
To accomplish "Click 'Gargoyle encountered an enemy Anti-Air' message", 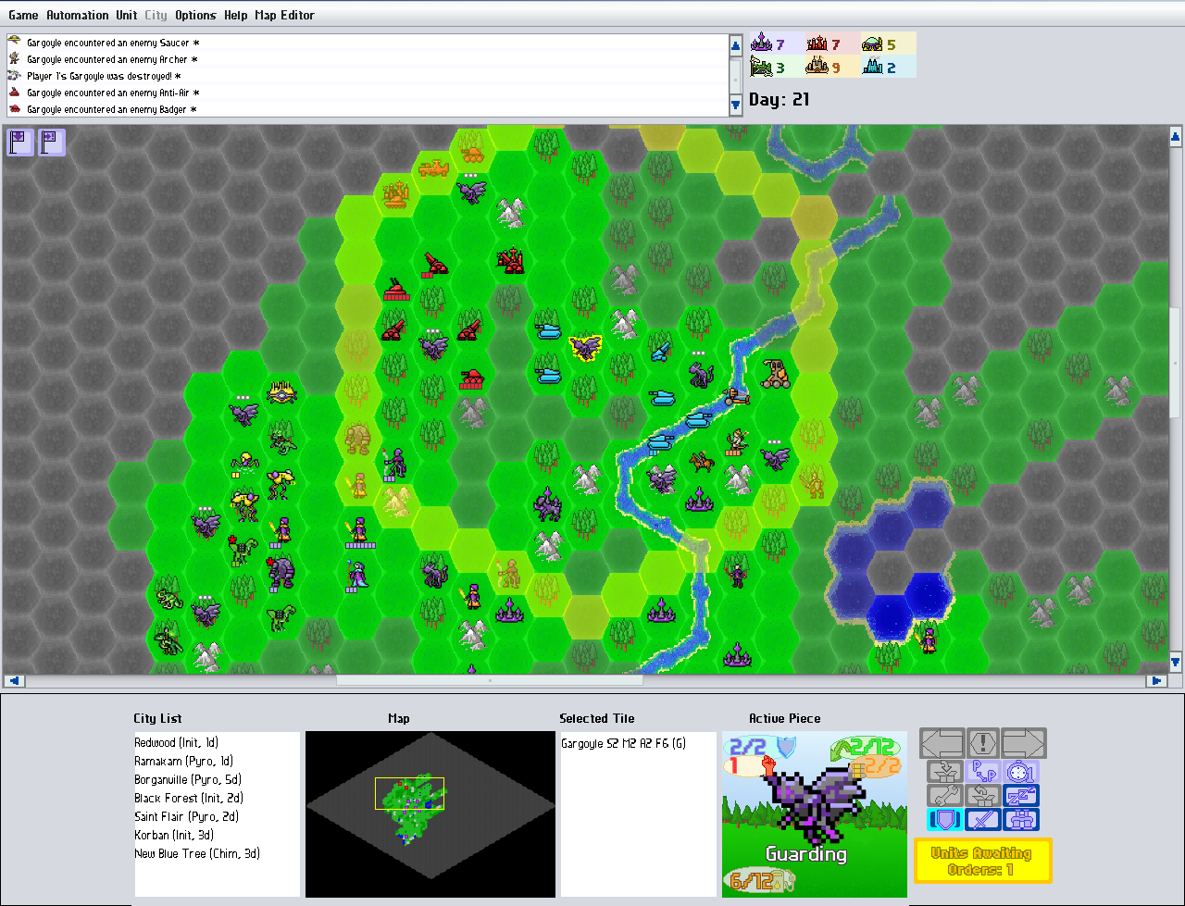I will tap(368, 93).
